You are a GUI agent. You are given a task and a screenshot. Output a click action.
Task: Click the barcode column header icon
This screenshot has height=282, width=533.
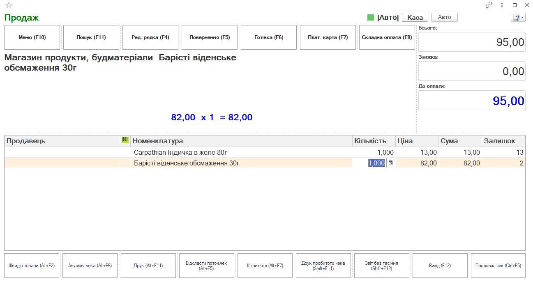[x=125, y=141]
